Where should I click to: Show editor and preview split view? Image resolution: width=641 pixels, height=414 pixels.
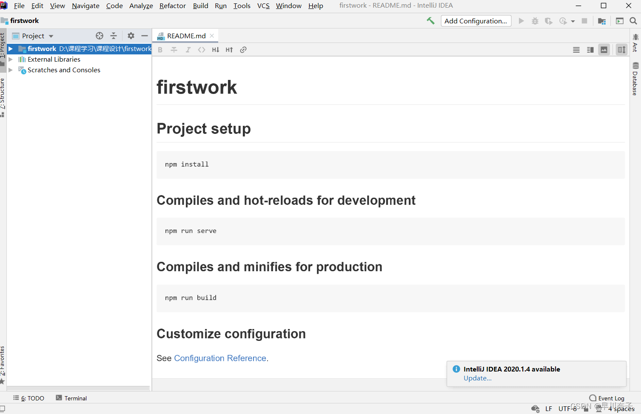(590, 50)
